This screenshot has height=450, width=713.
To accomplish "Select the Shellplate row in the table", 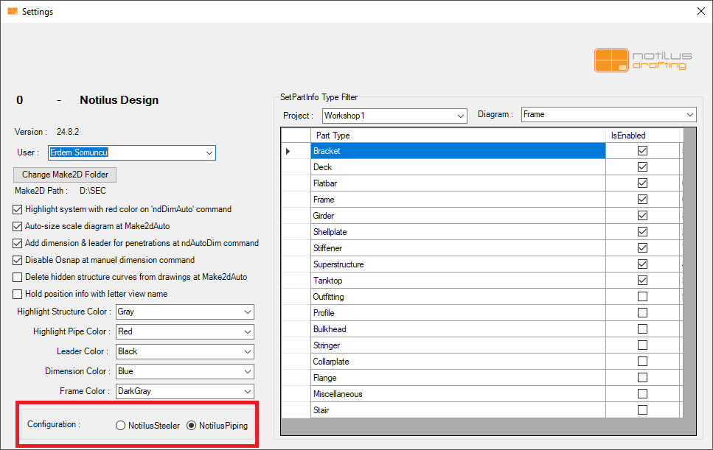I will click(457, 232).
